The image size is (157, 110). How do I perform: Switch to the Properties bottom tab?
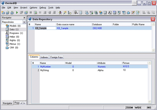17,103
